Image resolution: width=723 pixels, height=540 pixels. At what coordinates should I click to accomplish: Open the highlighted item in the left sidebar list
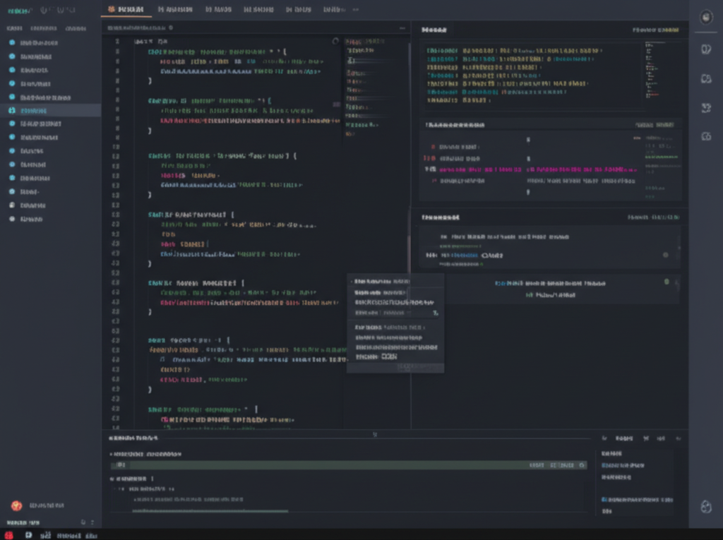(x=51, y=111)
